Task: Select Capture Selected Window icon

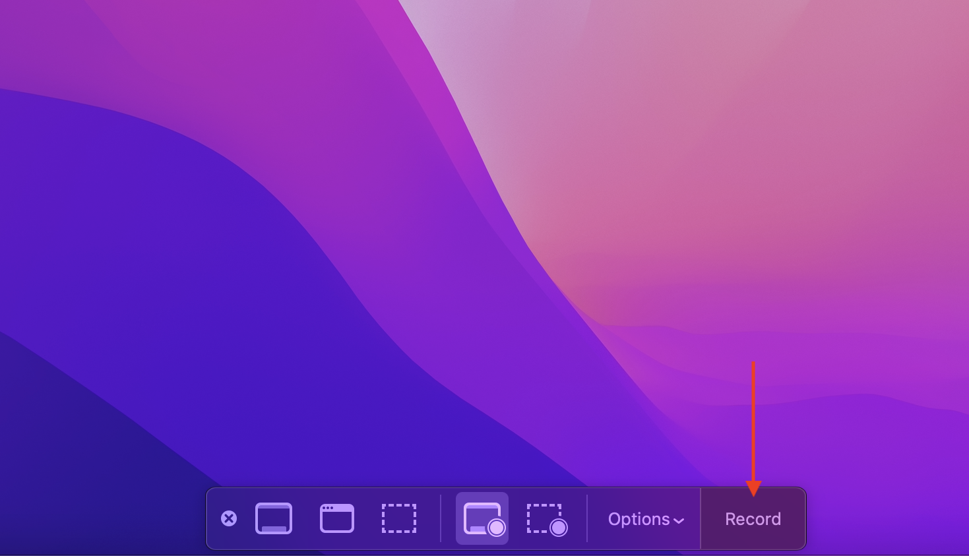Action: coord(337,518)
